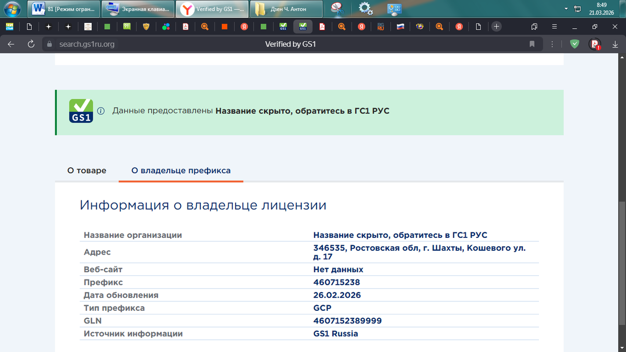Switch to the RG RU browser tab
The image size is (626, 352).
click(x=381, y=26)
